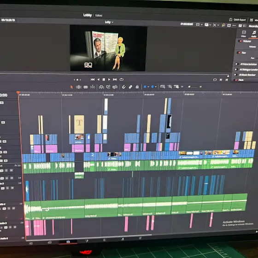This screenshot has width=258, height=258.
Task: Solo the Audio 1 track
Action: (6, 170)
